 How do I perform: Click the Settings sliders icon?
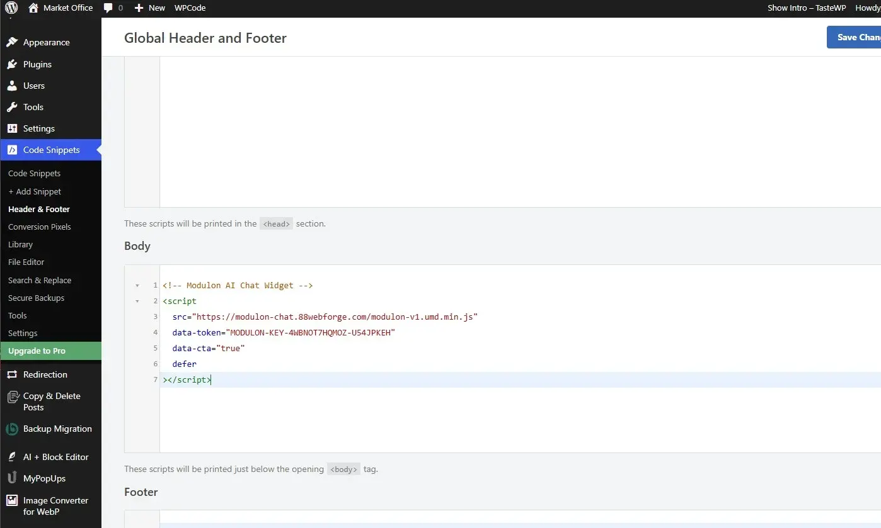point(12,128)
